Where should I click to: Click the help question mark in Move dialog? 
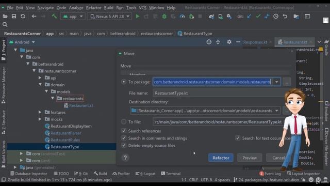[125, 158]
